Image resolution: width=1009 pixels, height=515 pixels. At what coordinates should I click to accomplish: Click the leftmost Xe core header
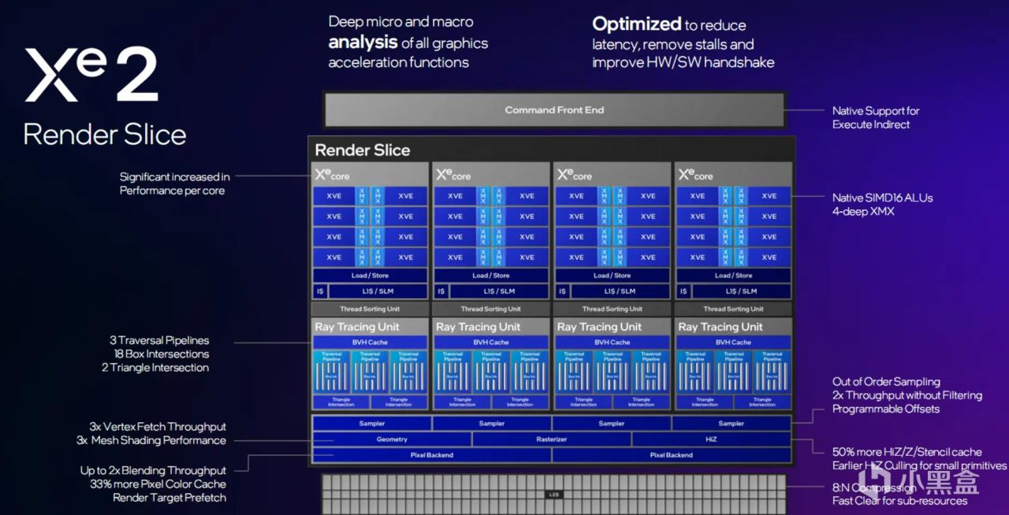[370, 174]
